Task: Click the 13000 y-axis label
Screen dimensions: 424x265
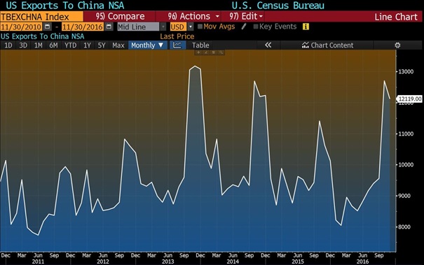Action: 406,71
